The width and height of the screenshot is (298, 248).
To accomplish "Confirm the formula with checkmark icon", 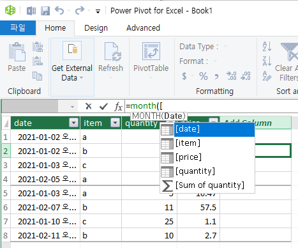I will [103, 106].
